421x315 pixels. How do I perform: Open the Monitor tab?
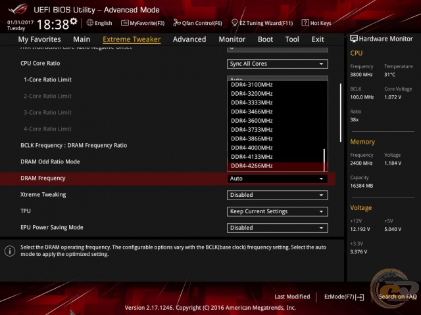pos(232,39)
